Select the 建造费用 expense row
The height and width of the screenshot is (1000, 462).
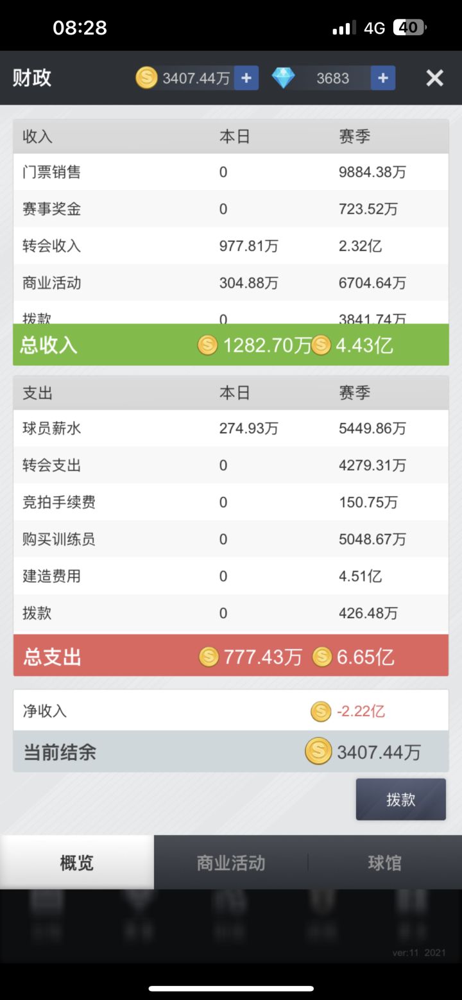pos(231,576)
